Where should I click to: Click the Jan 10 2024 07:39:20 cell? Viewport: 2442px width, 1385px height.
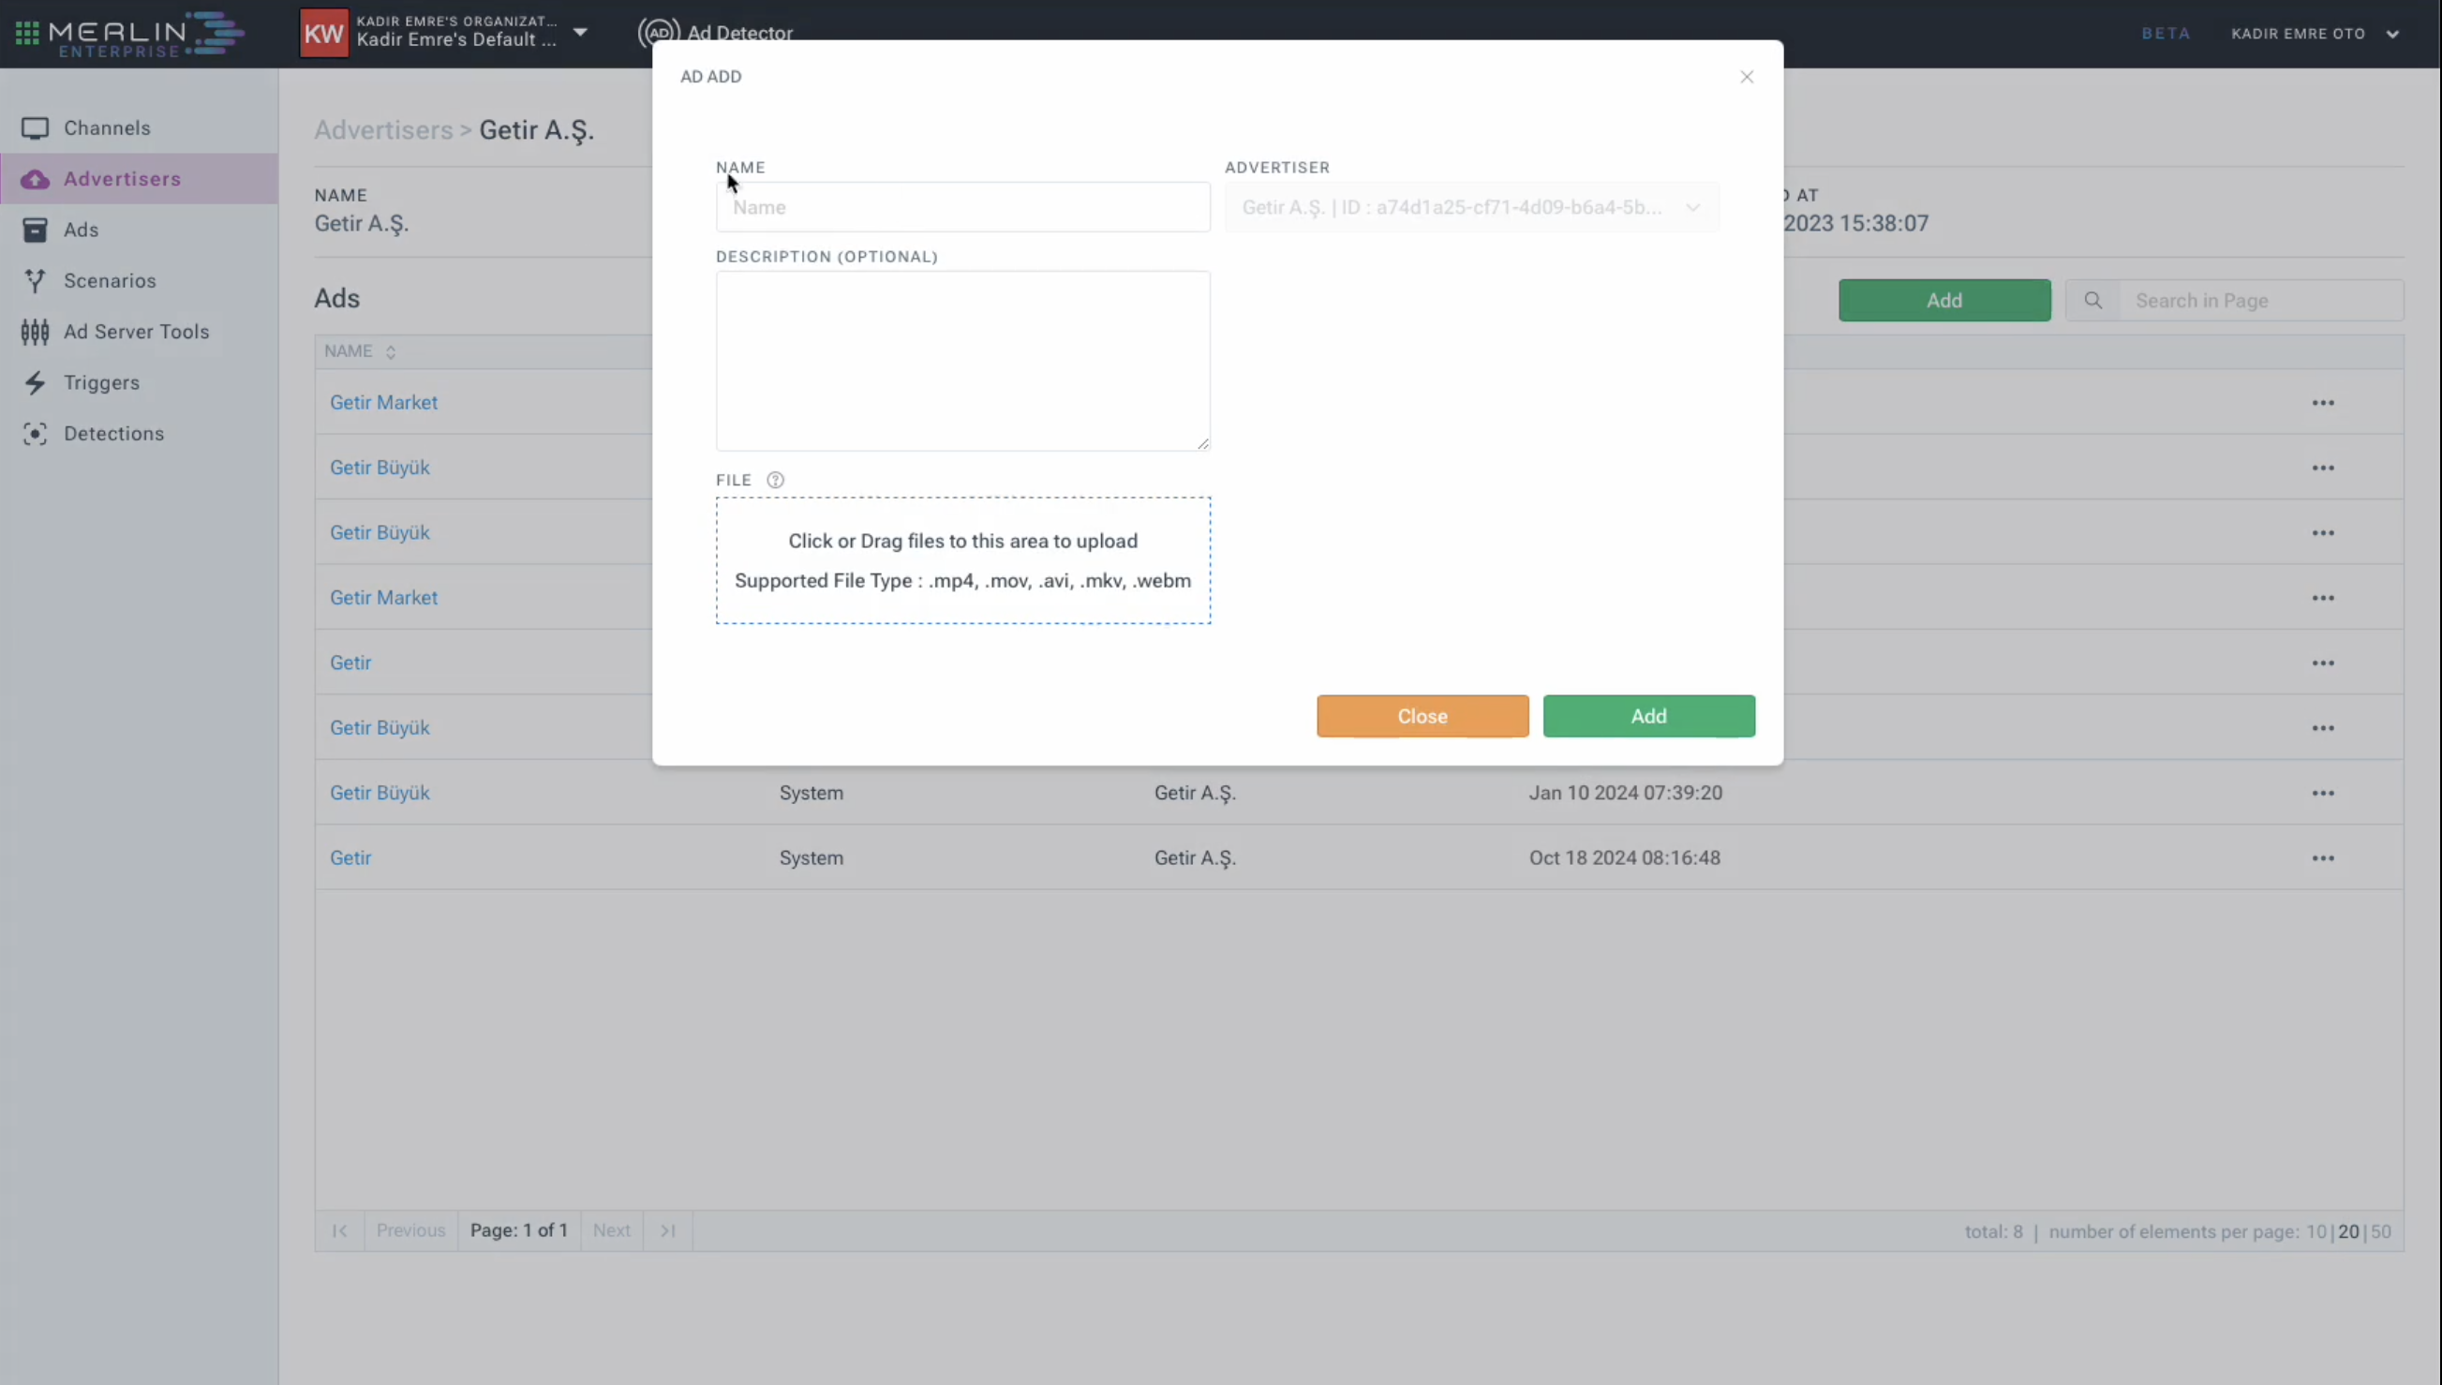[1625, 794]
